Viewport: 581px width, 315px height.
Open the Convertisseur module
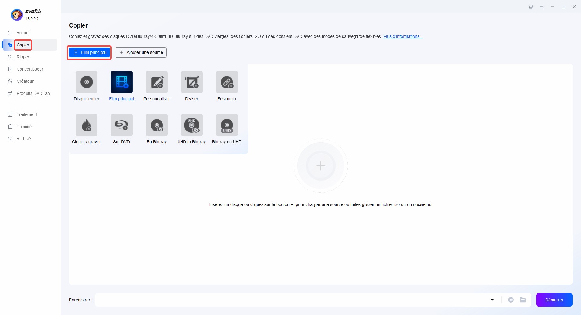coord(30,69)
